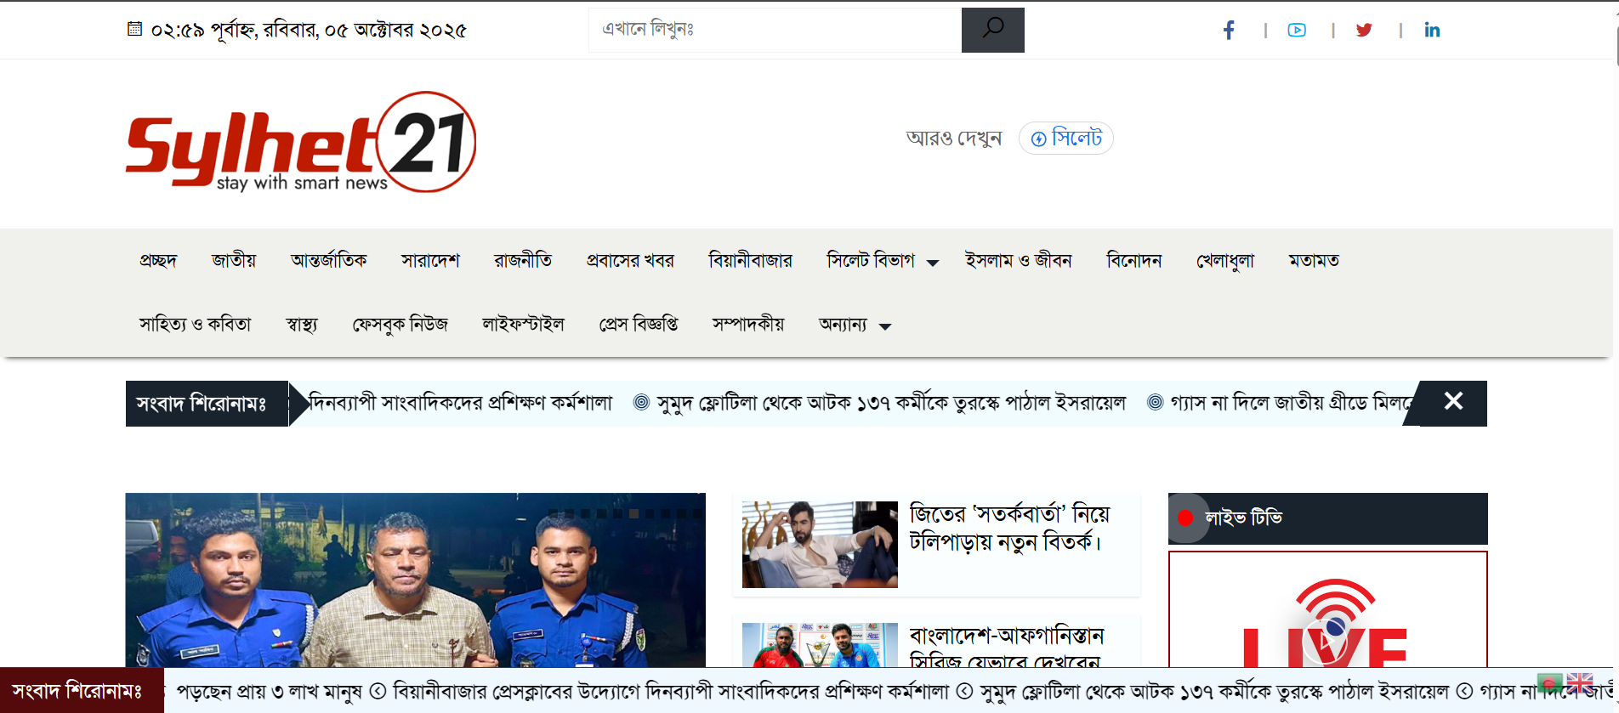Go to খেলাধুলা section
Screen dimensions: 1619x713
click(x=1224, y=261)
